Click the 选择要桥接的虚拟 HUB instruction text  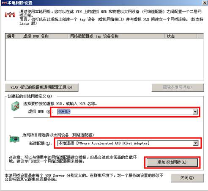[x=60, y=104]
